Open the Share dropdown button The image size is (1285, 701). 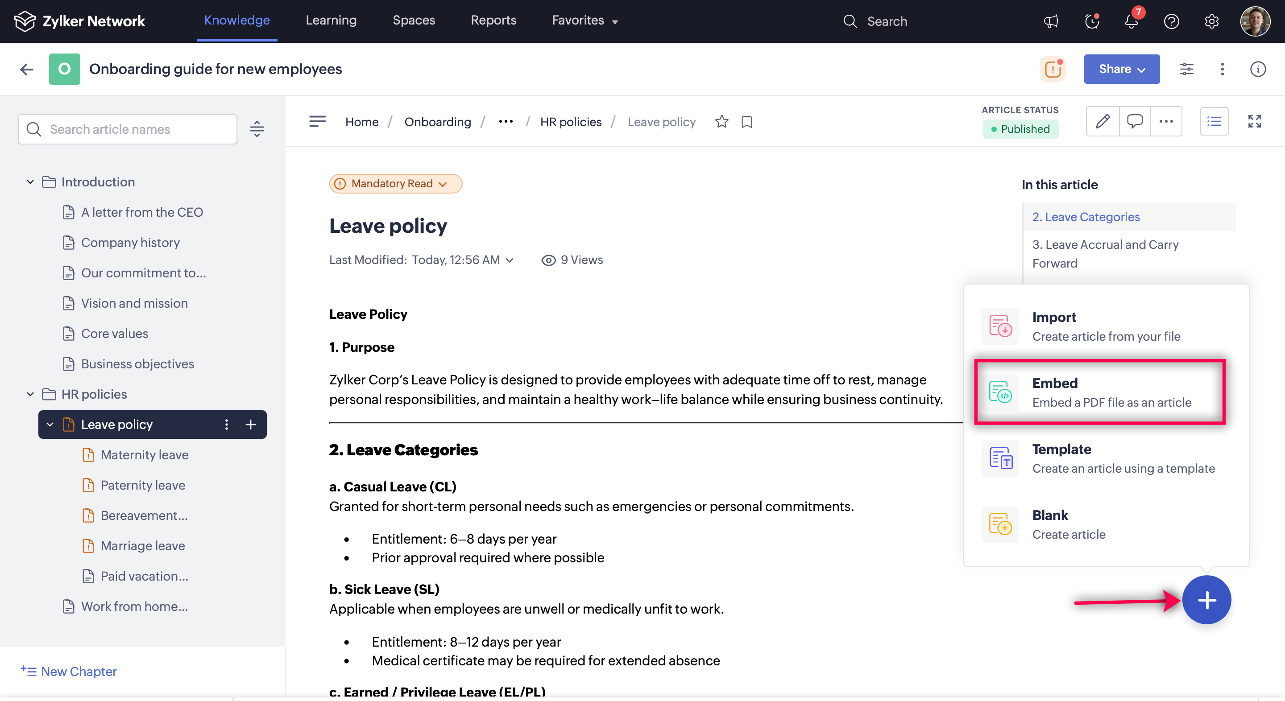pyautogui.click(x=1121, y=69)
